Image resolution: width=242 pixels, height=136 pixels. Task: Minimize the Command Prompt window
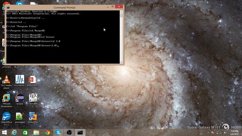click(x=108, y=7)
